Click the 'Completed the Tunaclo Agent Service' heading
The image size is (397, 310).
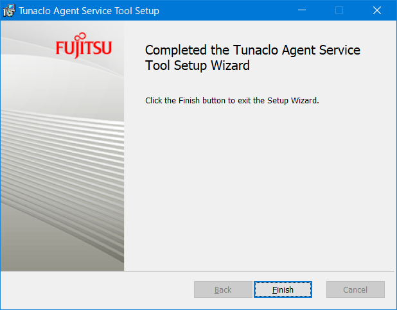point(252,50)
